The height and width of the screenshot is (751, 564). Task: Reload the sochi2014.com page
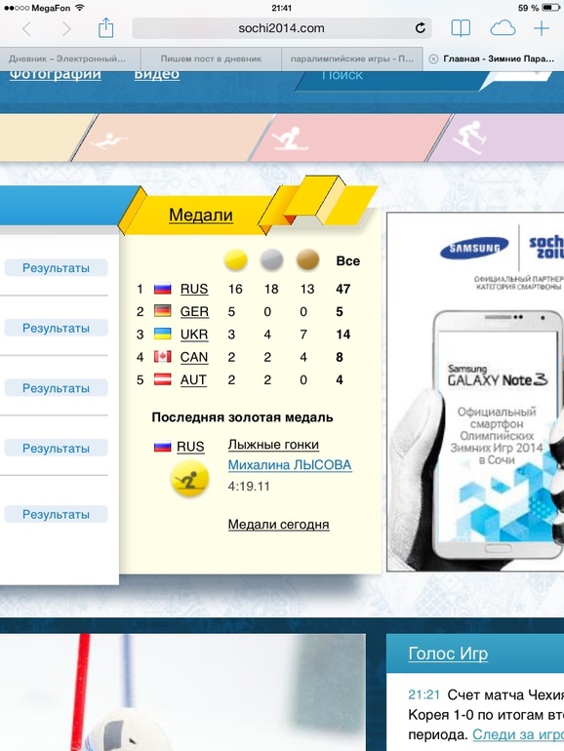pos(421,28)
